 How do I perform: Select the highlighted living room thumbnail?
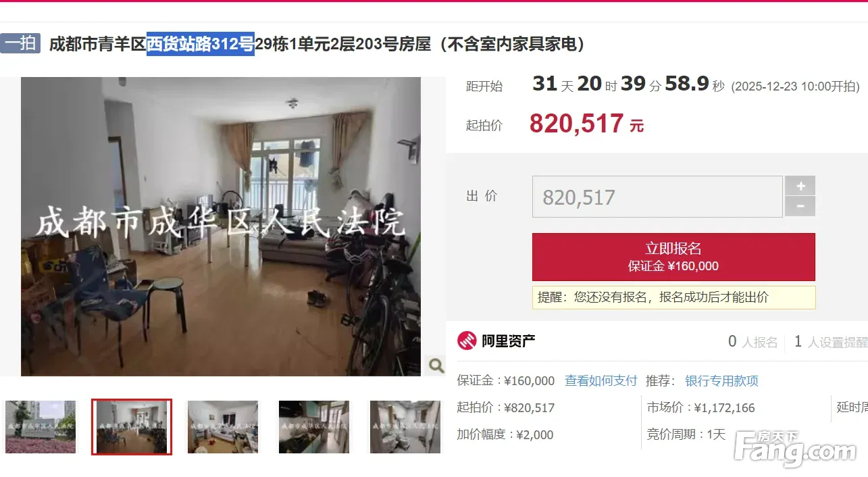tap(132, 426)
